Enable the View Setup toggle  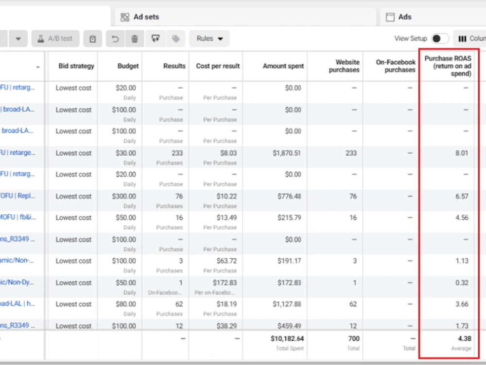441,38
